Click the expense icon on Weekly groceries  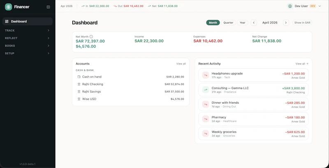coord(206,133)
